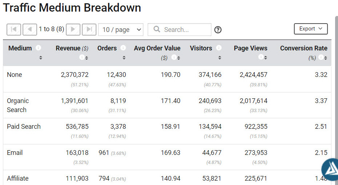The width and height of the screenshot is (338, 185).
Task: Click the Medium column header
Action: click(x=20, y=48)
